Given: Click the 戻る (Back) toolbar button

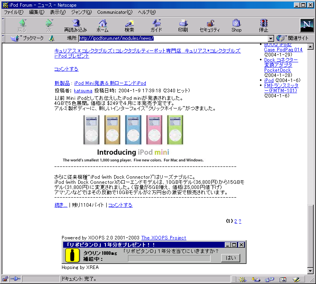Looking at the screenshot, I should point(22,26).
